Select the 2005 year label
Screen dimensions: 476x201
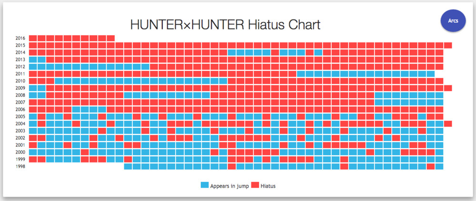[20, 116]
